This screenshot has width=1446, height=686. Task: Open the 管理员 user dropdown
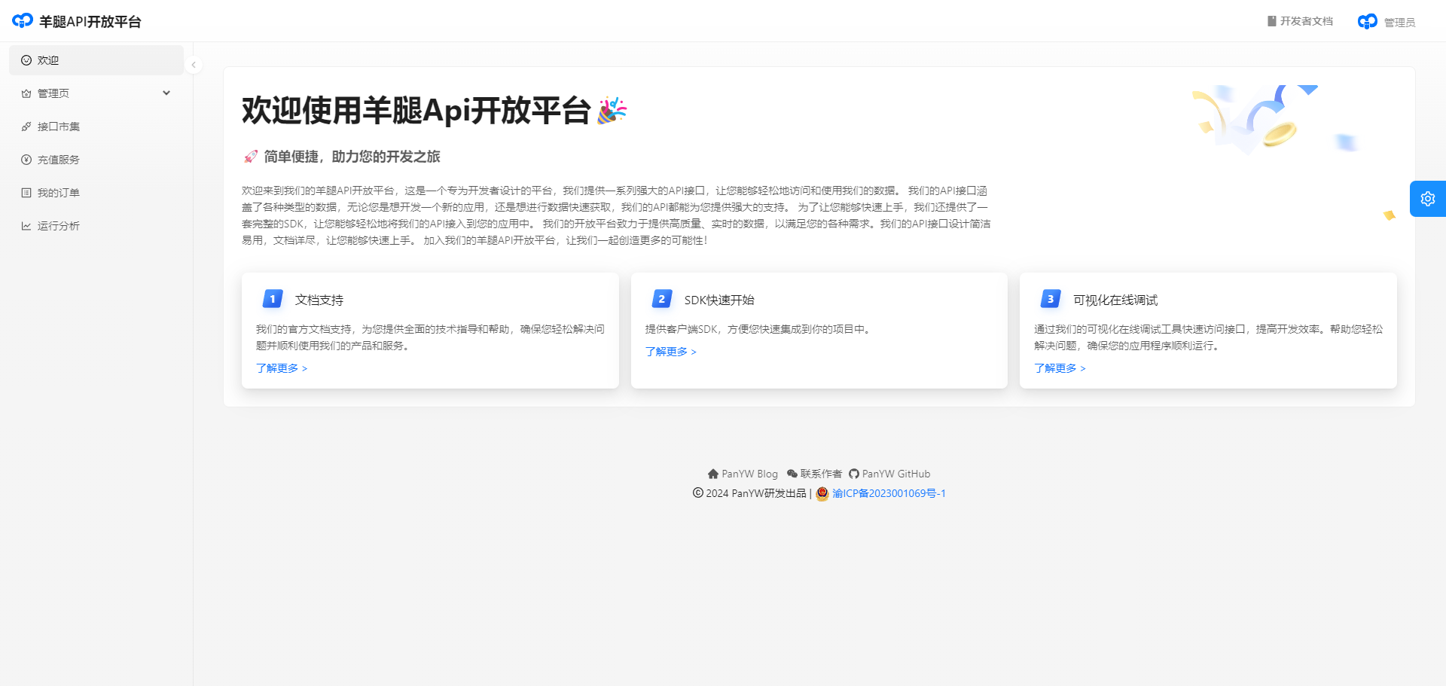[1399, 23]
